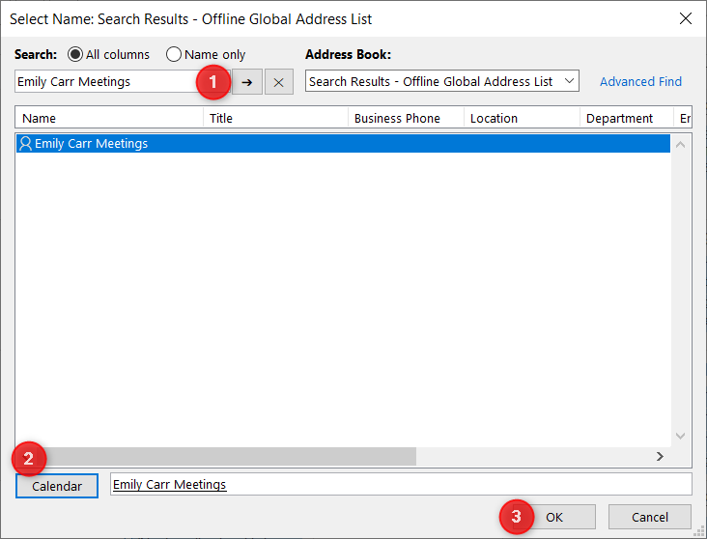Click the Calendar recipient field at bottom
707x539 pixels.
click(401, 484)
